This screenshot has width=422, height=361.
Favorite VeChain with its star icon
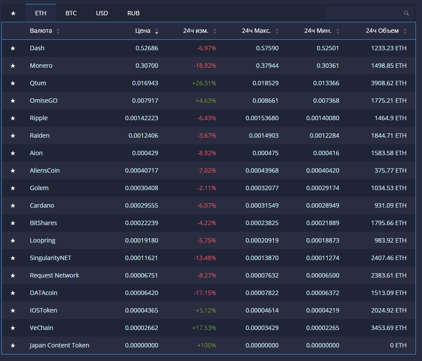point(13,328)
